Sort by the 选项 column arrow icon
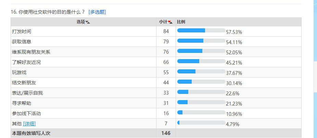Viewport: 317px width, 138px height. 88,22
